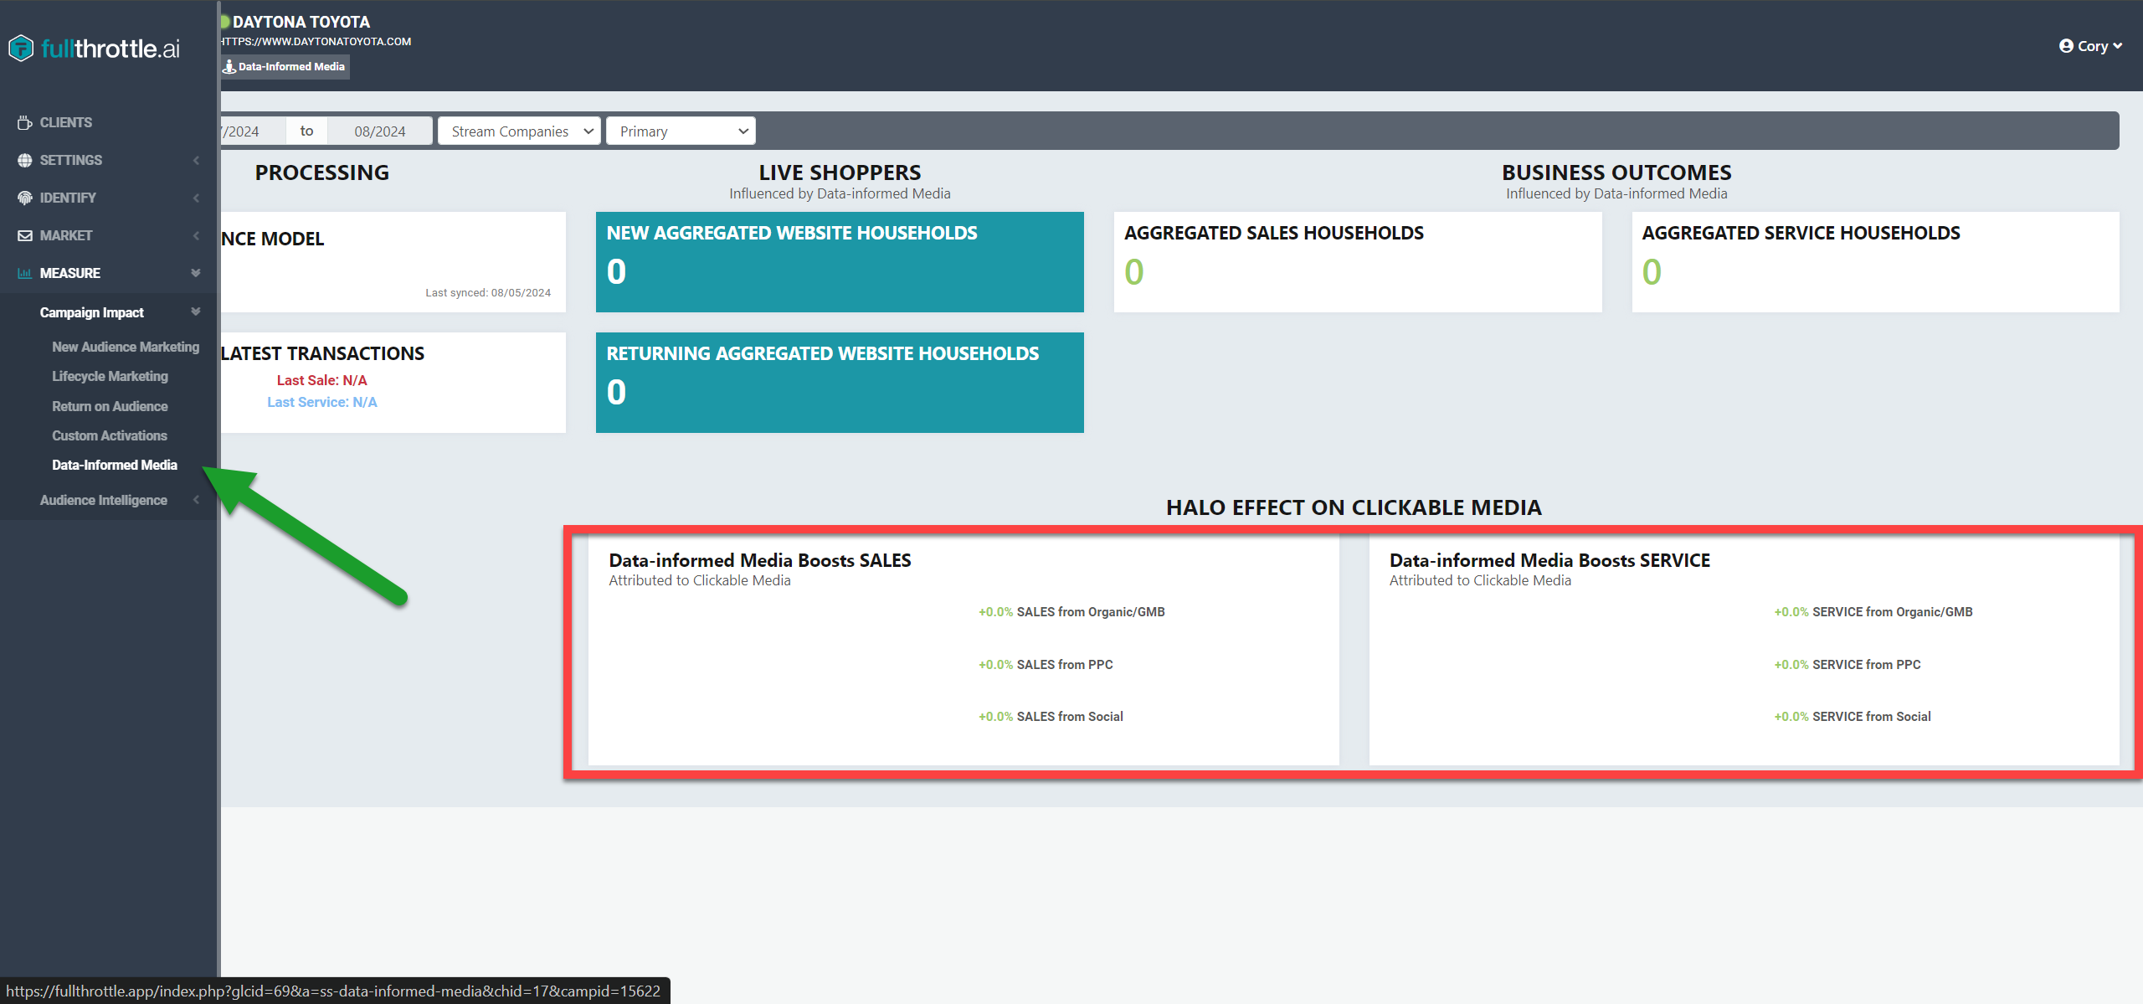Click the end date 08/2024 field
Image resolution: width=2143 pixels, height=1004 pixels.
pyautogui.click(x=380, y=131)
